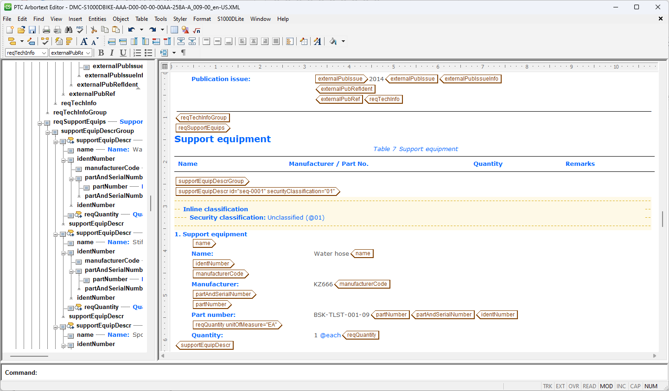This screenshot has width=669, height=391.
Task: Open print preview icon
Action: click(x=57, y=30)
